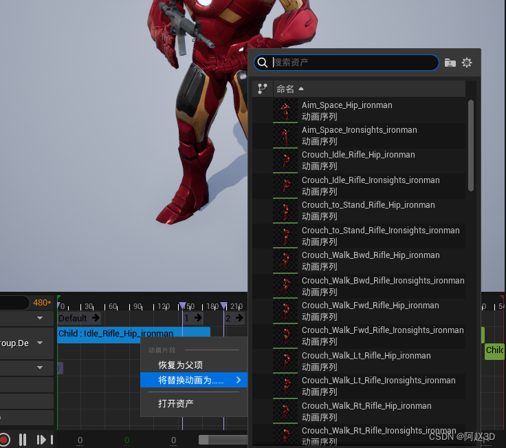Choose Crouch_Walk_Fwd_Rifle_Ironsights_ironman
This screenshot has height=448, width=506.
pos(359,336)
